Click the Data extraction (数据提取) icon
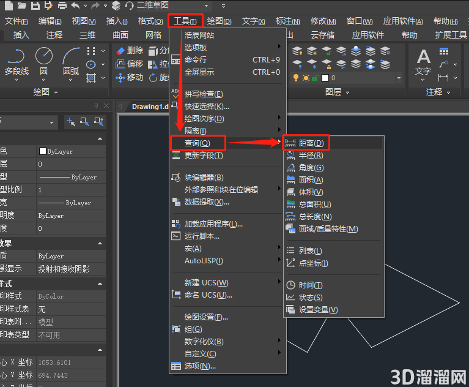This screenshot has height=387, width=469. (176, 202)
